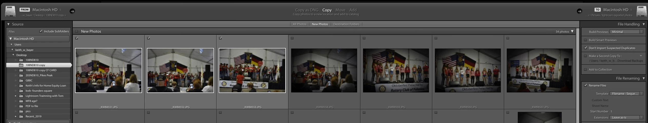Screen dimensions: 648x123
Task: Open the Extensions dropdown
Action: (x=626, y=118)
